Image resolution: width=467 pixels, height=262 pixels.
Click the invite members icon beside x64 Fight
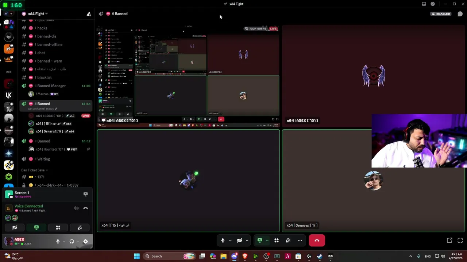(x=89, y=14)
